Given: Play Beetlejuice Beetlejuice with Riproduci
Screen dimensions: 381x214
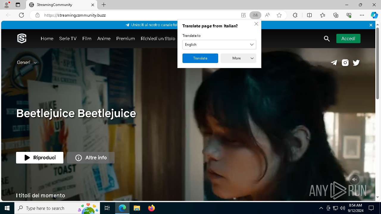Looking at the screenshot, I should tap(40, 158).
